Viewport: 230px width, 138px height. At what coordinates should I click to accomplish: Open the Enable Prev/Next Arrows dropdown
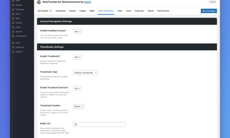77,31
